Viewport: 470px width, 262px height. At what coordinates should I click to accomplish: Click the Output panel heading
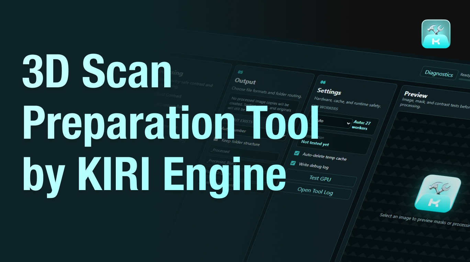(245, 82)
